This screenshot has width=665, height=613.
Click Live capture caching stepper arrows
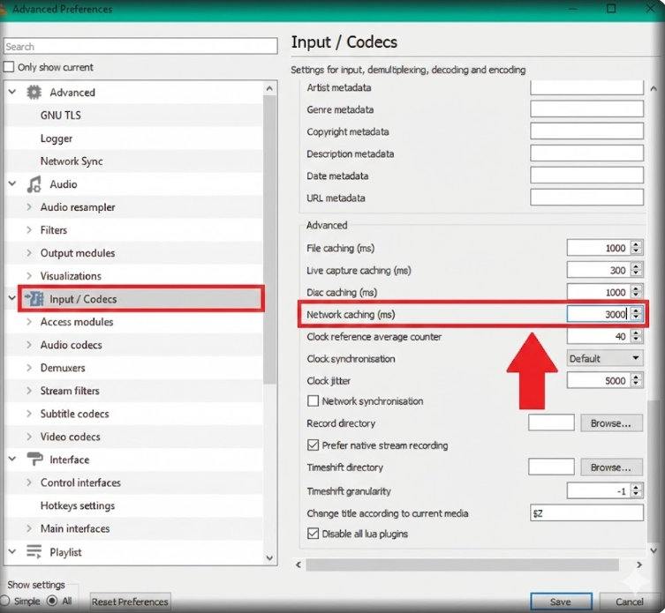[636, 270]
